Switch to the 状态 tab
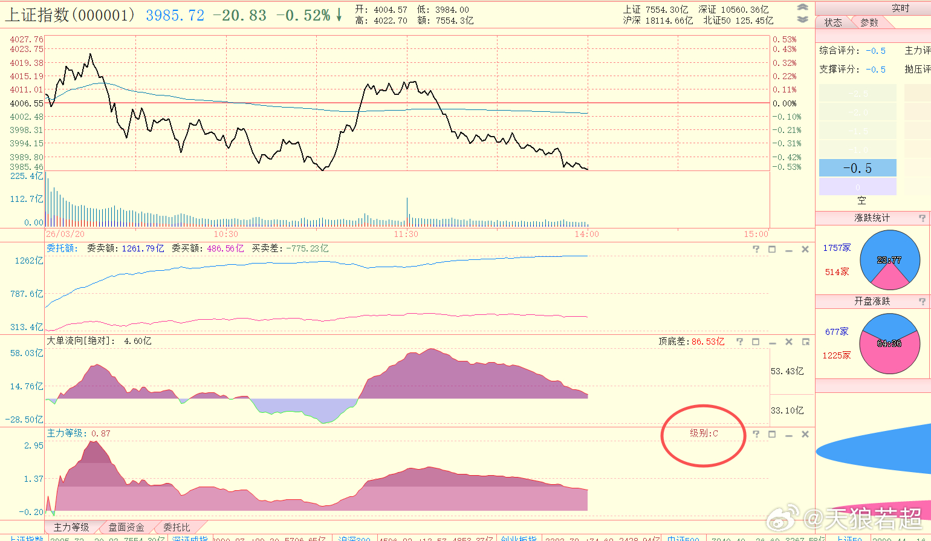This screenshot has height=541, width=931. pyautogui.click(x=833, y=22)
